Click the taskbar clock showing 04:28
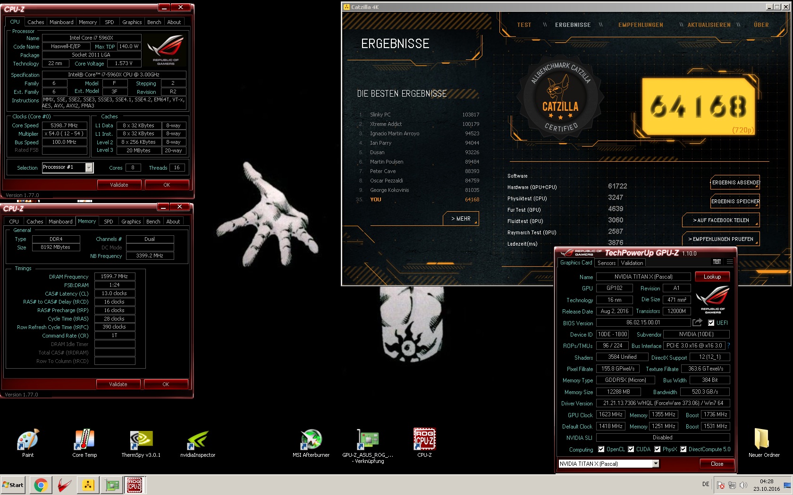 [767, 485]
